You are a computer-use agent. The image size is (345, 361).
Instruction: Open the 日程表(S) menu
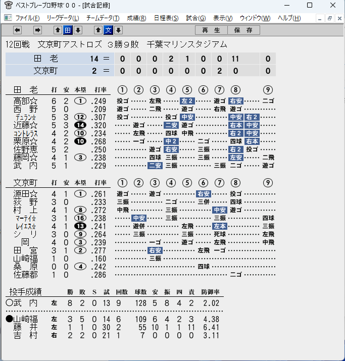pos(166,18)
